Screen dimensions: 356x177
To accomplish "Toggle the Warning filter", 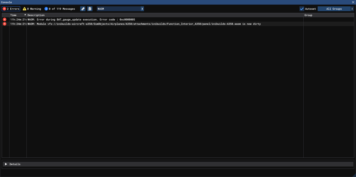I will (32, 9).
